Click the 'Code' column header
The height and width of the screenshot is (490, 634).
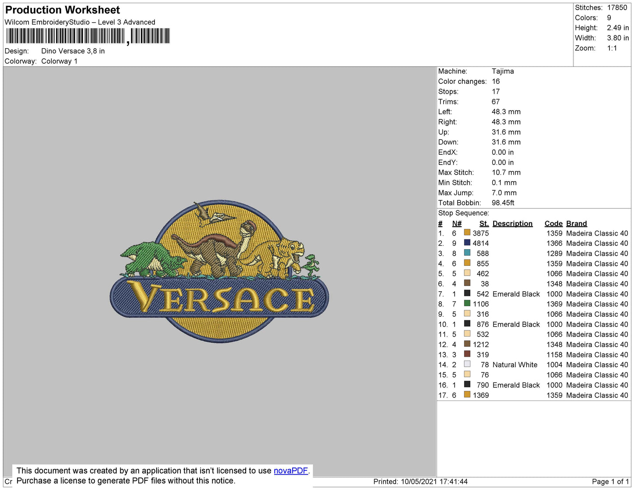pos(554,223)
